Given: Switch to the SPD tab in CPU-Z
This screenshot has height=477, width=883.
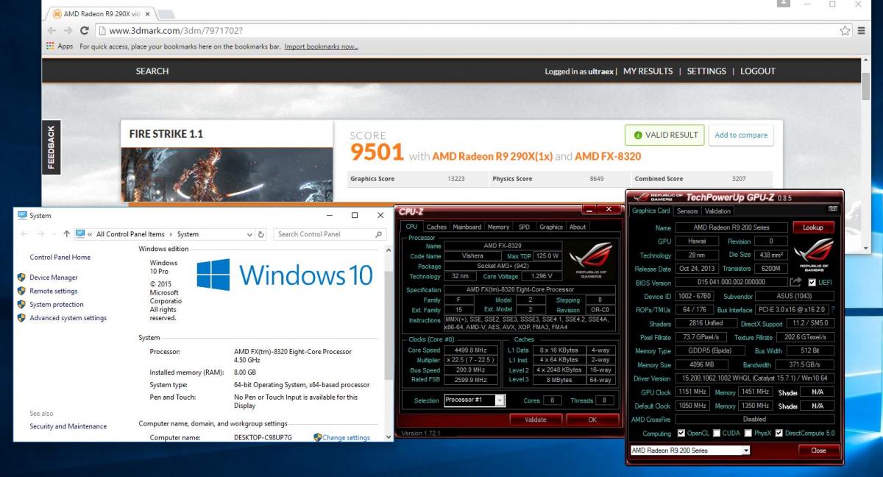Looking at the screenshot, I should pos(524,227).
